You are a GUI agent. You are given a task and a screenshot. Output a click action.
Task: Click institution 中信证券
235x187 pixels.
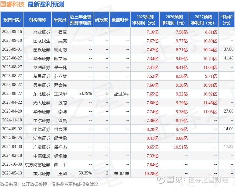[42, 129]
